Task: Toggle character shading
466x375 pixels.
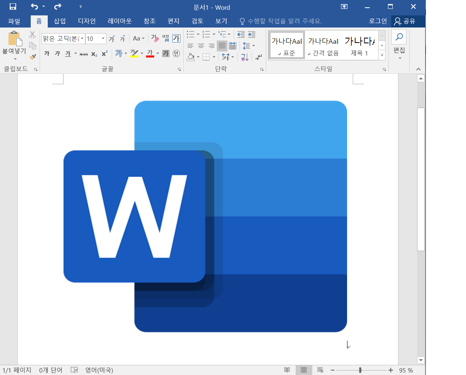Action: 165,53
